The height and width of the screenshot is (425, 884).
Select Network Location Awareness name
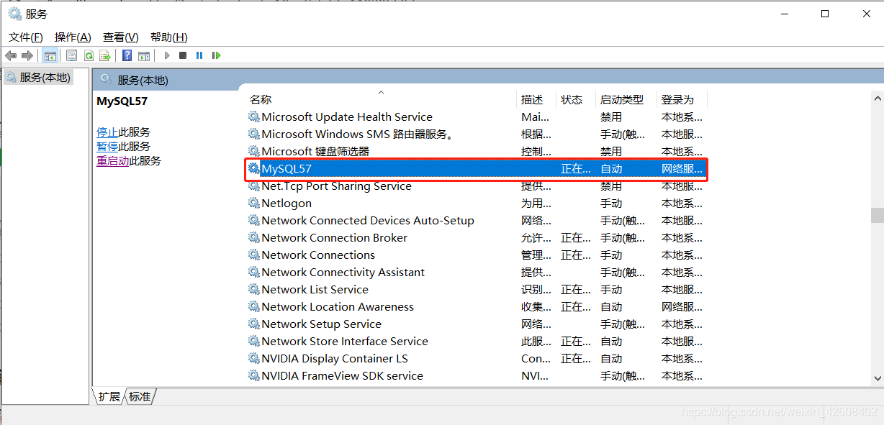tap(338, 306)
